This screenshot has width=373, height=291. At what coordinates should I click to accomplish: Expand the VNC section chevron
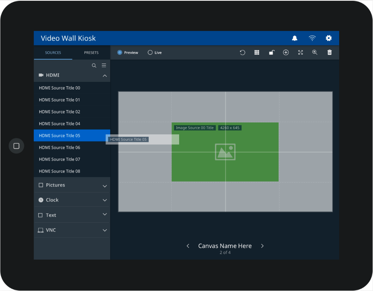[x=105, y=230]
